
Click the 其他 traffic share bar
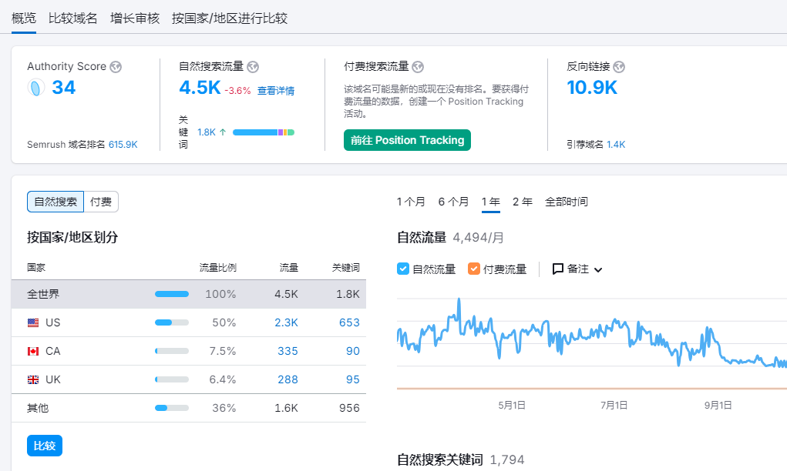pos(172,409)
